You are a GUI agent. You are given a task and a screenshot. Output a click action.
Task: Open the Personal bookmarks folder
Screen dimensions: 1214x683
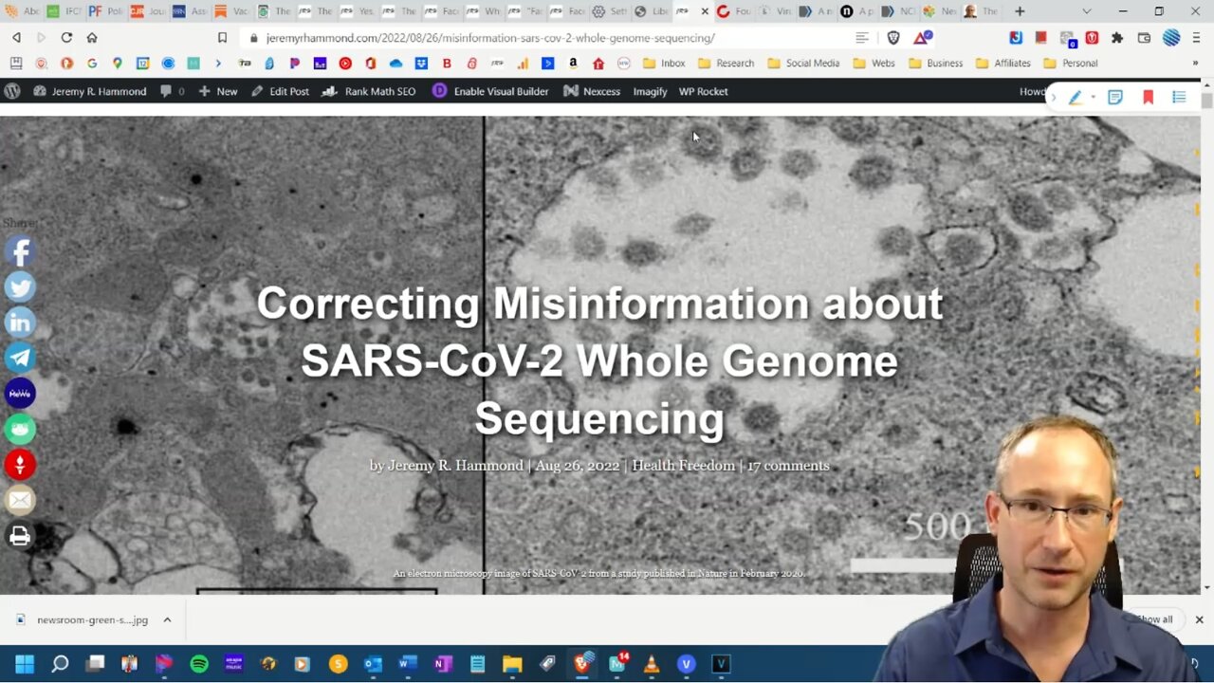coord(1071,64)
